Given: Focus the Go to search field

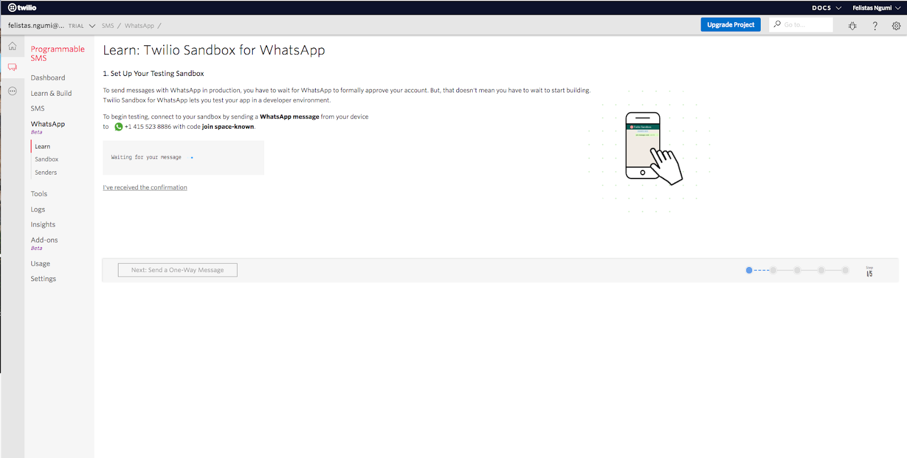Looking at the screenshot, I should point(801,24).
